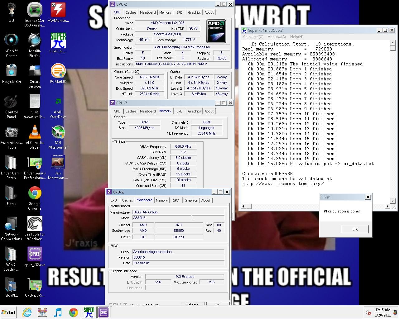This screenshot has width=399, height=319.
Task: Switch to CPU-Z taskbar button
Action: [x=103, y=312]
